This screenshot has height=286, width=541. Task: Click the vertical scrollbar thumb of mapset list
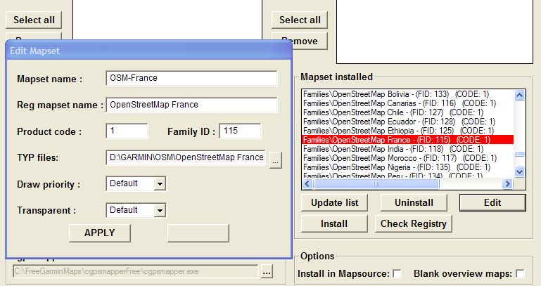point(520,155)
